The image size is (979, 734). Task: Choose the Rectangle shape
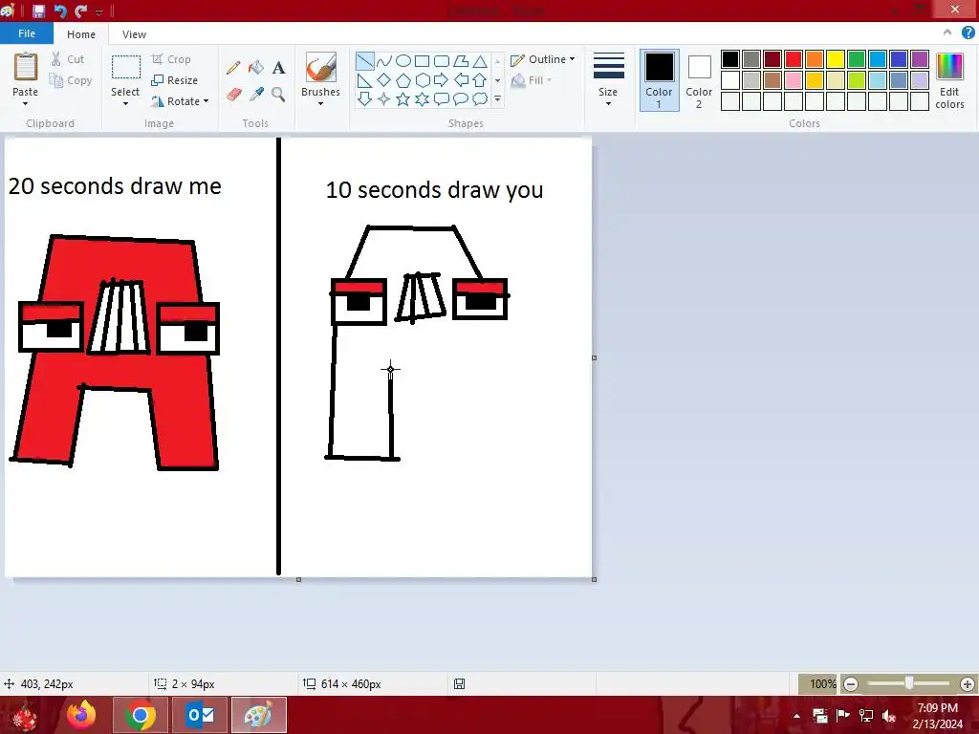422,60
